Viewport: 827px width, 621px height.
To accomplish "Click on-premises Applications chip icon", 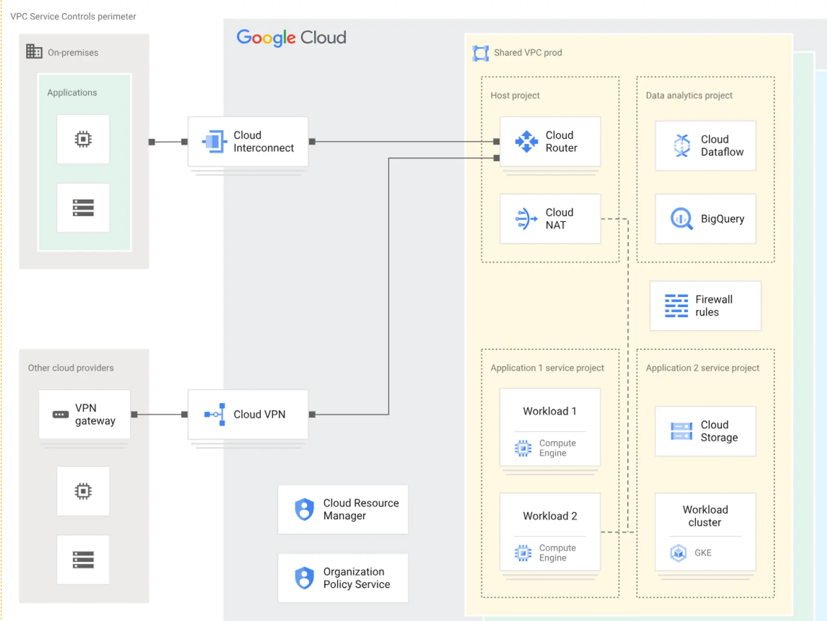I will (x=83, y=139).
